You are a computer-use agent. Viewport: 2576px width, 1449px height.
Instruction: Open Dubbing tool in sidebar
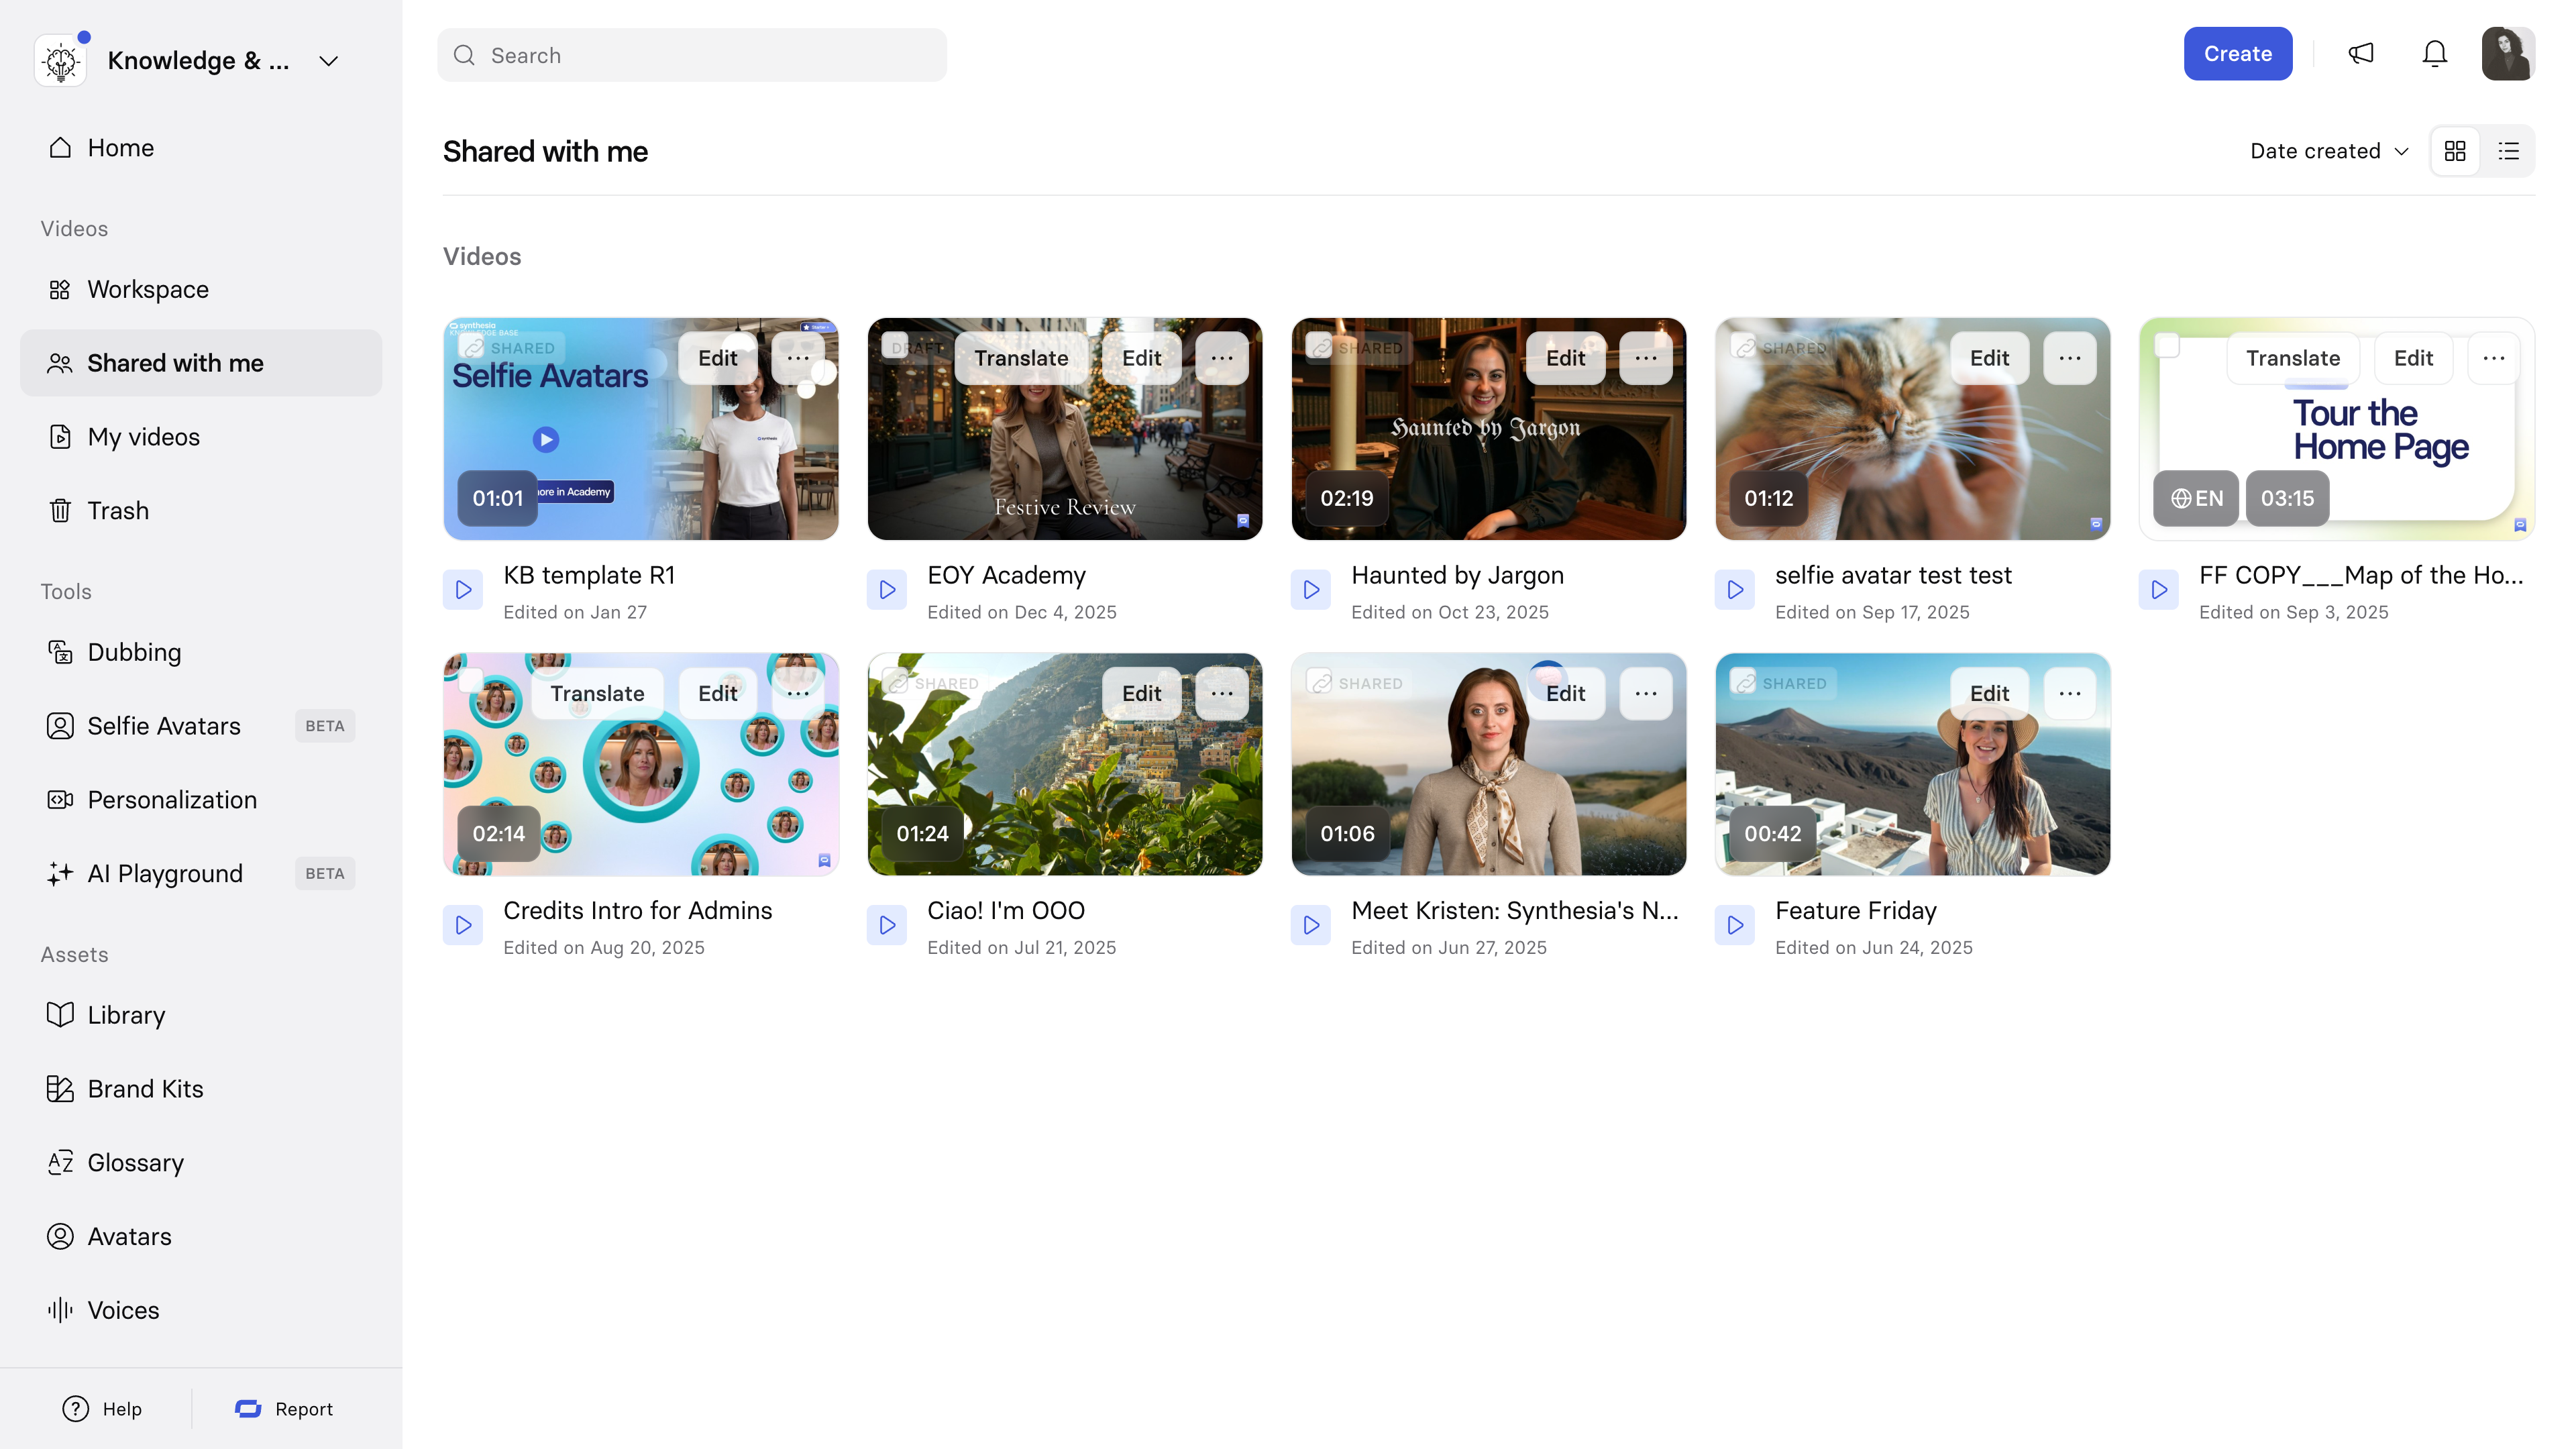point(134,652)
